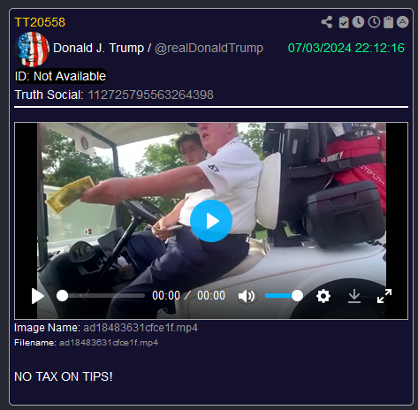Enter fullscreen with the expand arrows

click(384, 296)
